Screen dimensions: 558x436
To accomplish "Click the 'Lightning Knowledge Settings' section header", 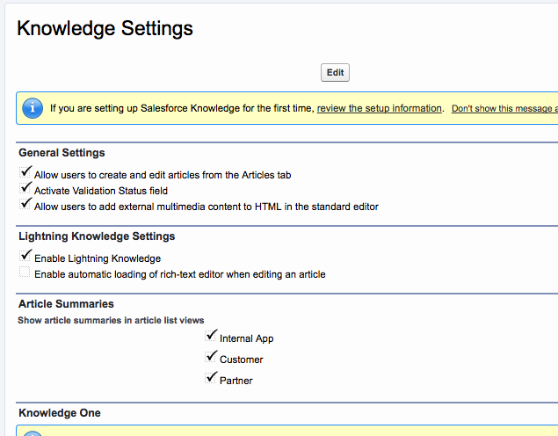I will point(97,236).
